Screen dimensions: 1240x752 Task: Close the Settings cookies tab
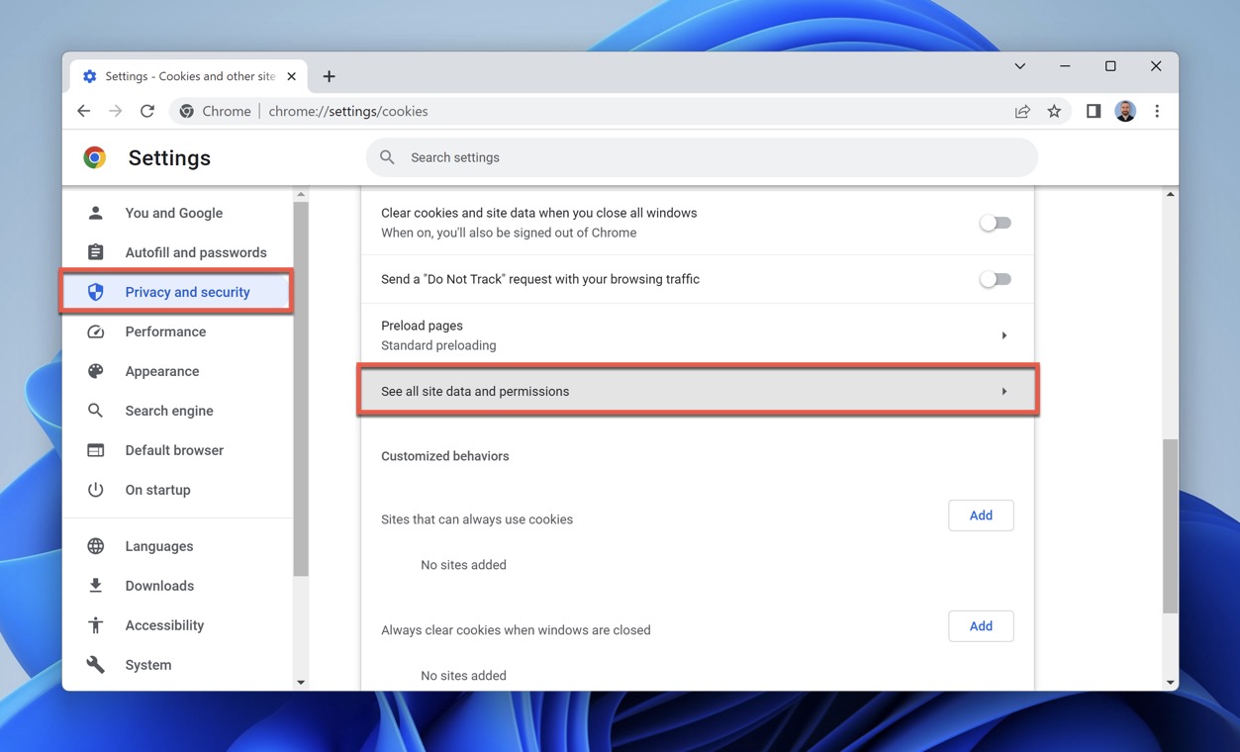point(292,76)
